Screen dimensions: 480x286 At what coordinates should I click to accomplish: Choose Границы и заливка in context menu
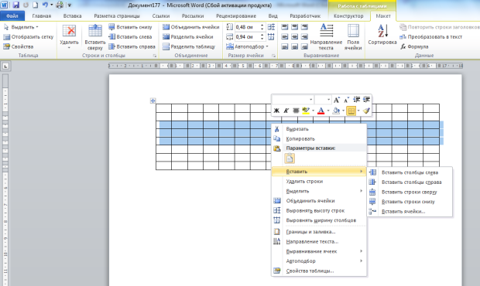(x=319, y=232)
